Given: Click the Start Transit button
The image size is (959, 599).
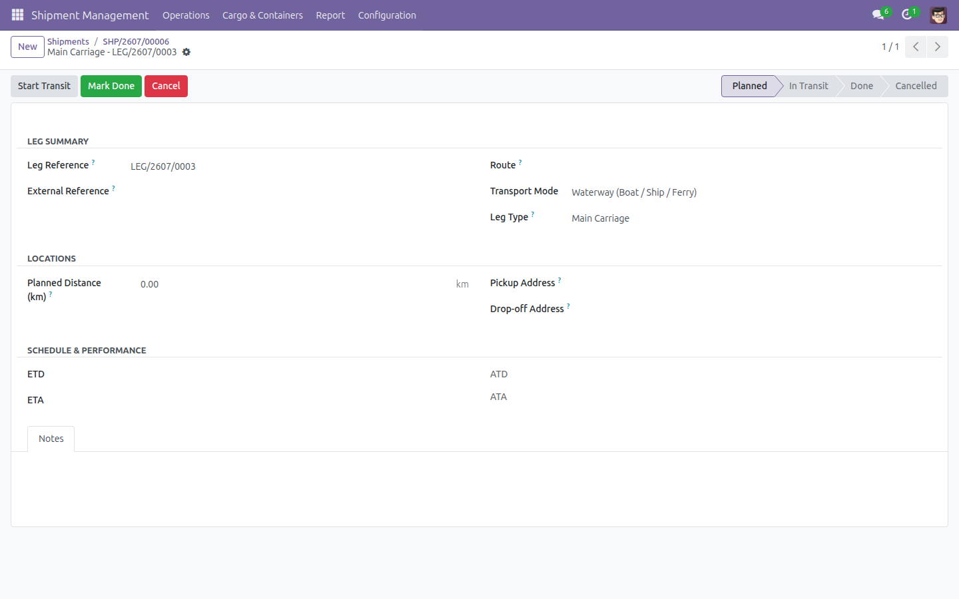Looking at the screenshot, I should pos(44,86).
